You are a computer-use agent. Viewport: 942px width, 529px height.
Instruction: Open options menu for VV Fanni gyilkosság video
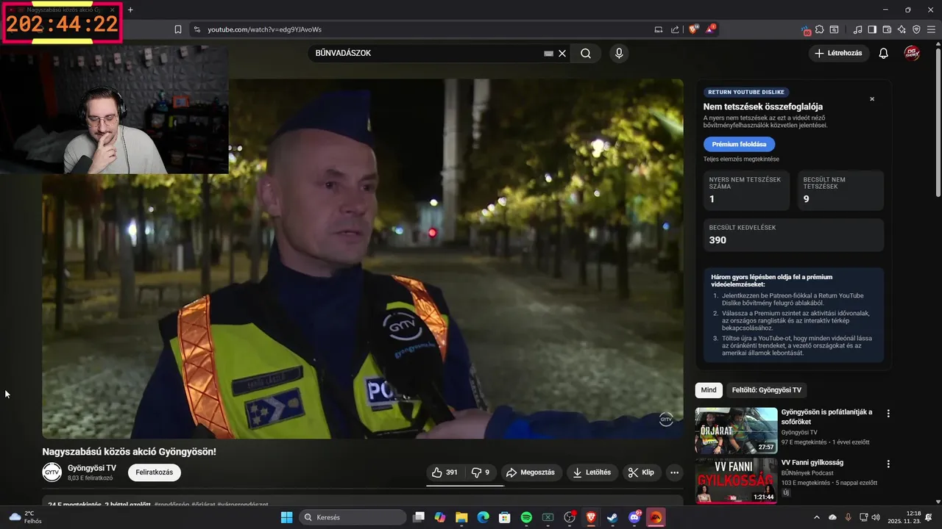(888, 464)
